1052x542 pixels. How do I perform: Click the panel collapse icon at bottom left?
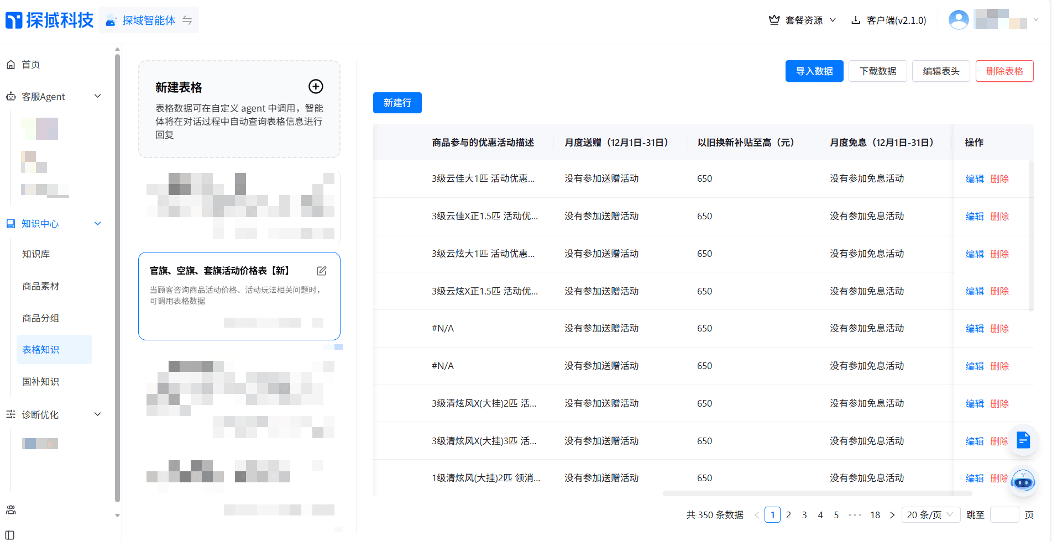tap(9, 535)
